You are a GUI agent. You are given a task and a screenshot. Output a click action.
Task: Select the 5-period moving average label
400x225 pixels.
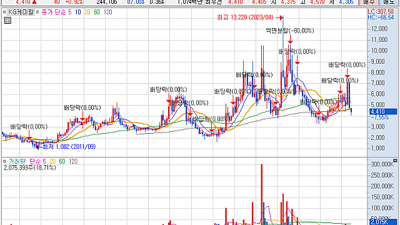pos(69,12)
